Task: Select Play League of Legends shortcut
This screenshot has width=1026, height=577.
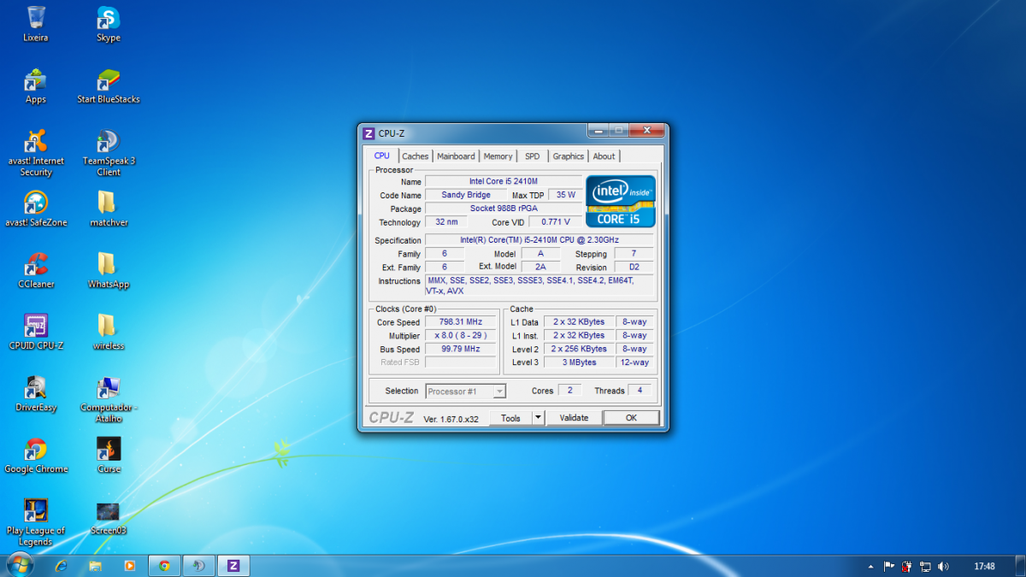Action: click(36, 522)
